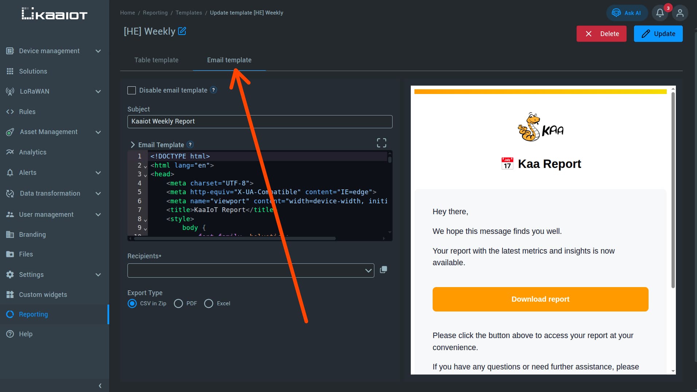Switch to Table template tab
Viewport: 697px width, 392px height.
tap(156, 60)
